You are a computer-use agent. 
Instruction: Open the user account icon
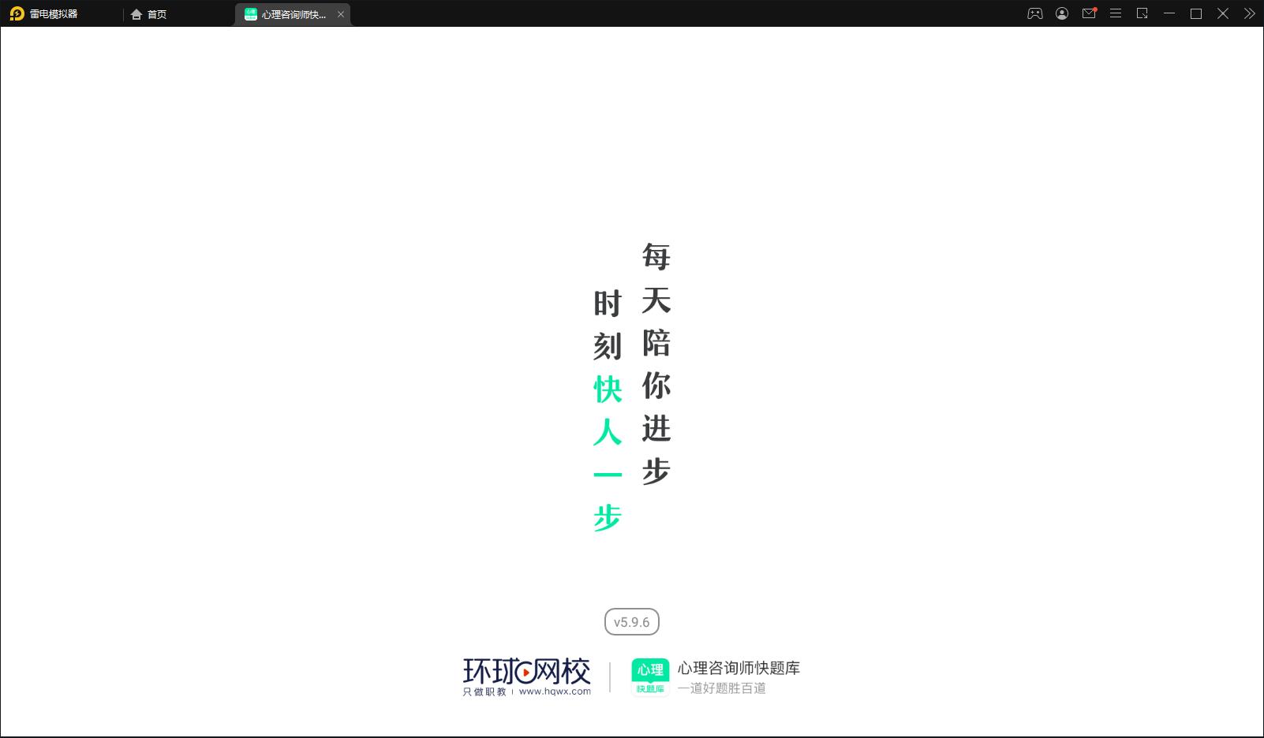pos(1062,13)
